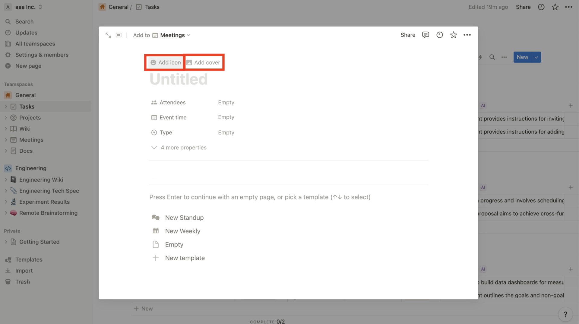Open the page options with the ellipsis icon

(467, 35)
